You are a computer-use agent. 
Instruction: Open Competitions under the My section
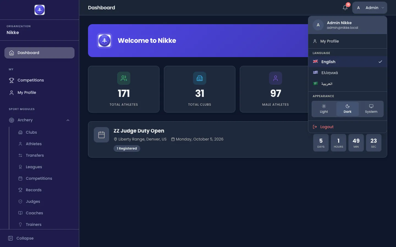click(40, 80)
